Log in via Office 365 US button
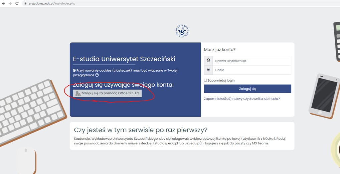Screen dimensions: 340x174 107,93
